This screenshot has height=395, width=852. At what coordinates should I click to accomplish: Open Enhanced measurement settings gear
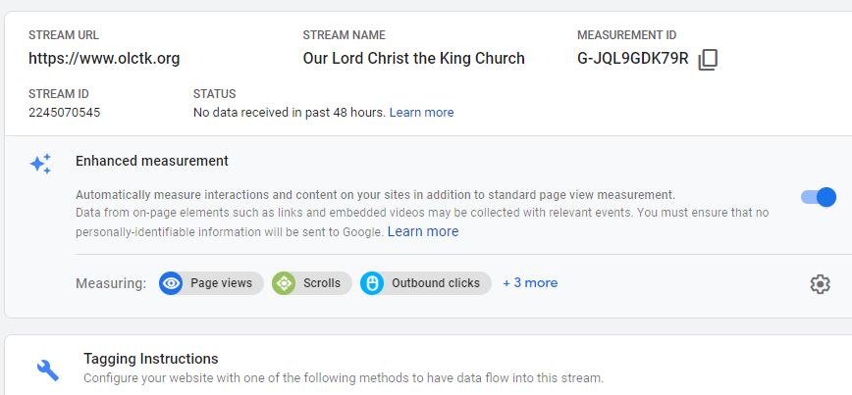coord(820,283)
